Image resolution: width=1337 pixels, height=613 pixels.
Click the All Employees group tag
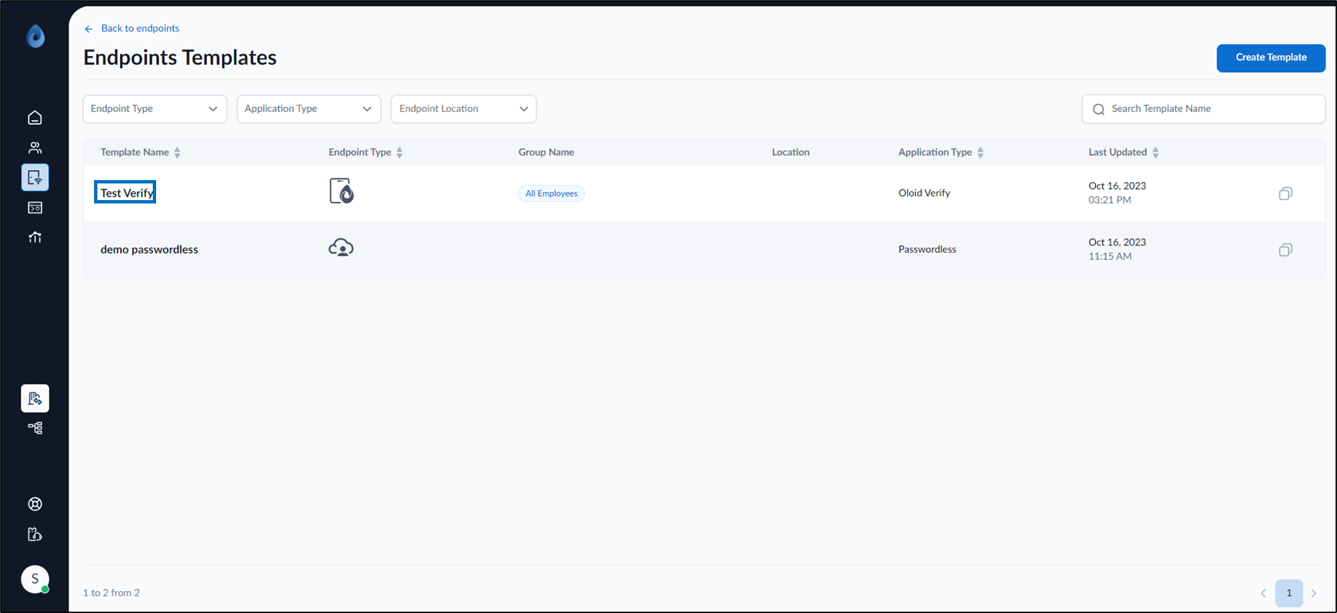coord(551,193)
